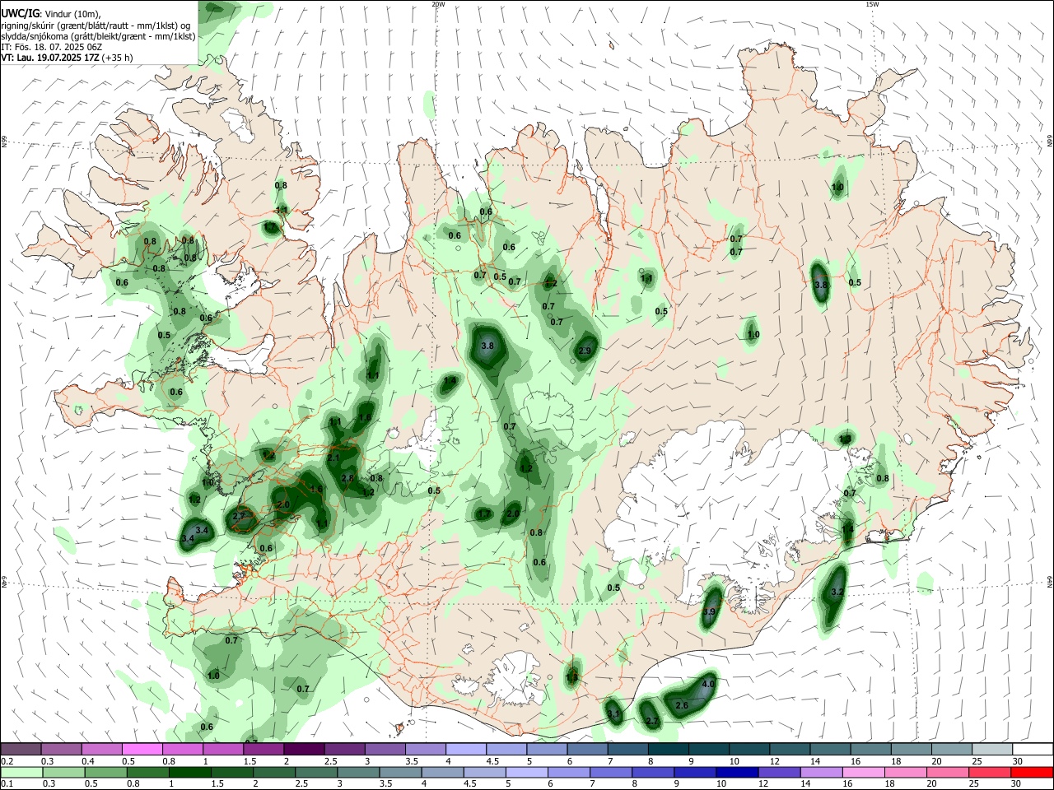Select the "IT: Fös. 18. 07. 2025 06Z" line
The width and height of the screenshot is (1054, 790).
coord(50,47)
